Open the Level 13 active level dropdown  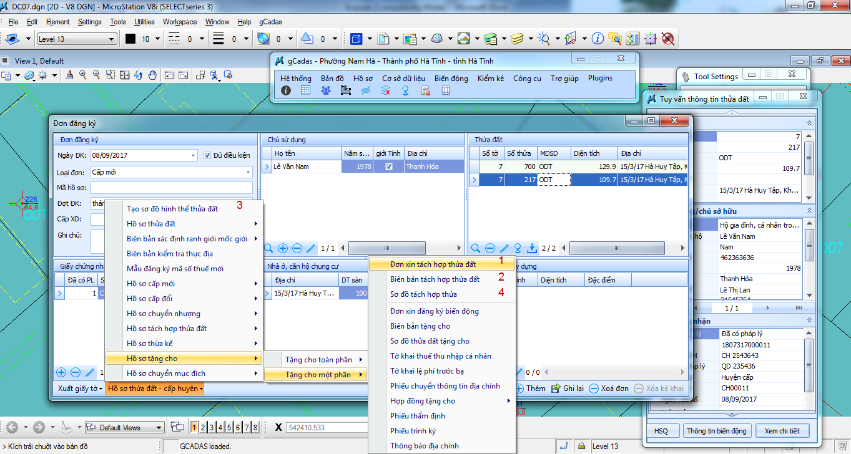pos(112,39)
